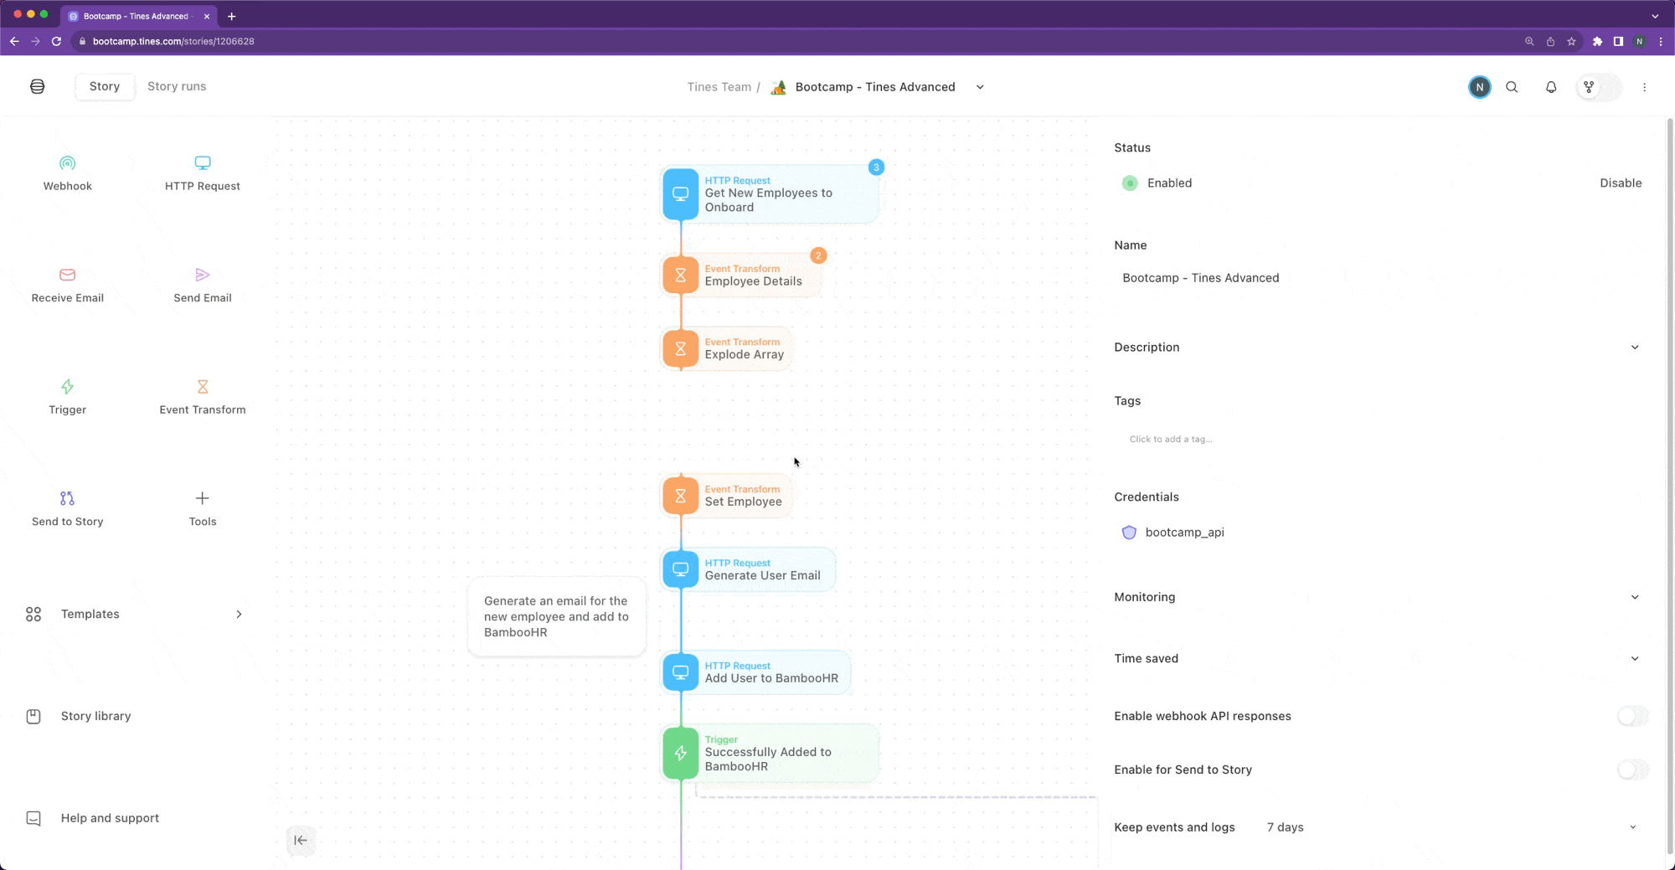Image resolution: width=1675 pixels, height=870 pixels.
Task: Open the Tines home menu icon
Action: [x=38, y=86]
